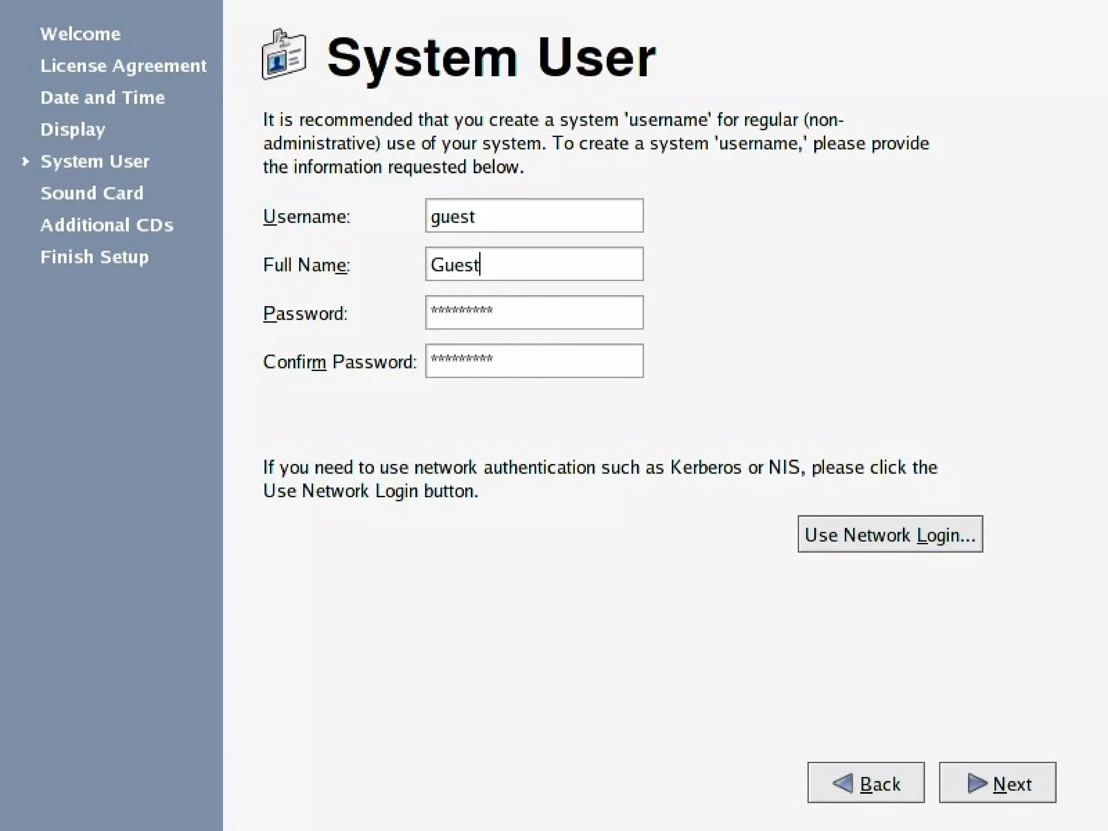The height and width of the screenshot is (831, 1108).
Task: Select System User step in sidebar
Action: coord(95,161)
